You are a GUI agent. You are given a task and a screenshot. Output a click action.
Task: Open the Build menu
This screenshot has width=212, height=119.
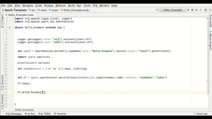pos(72,6)
